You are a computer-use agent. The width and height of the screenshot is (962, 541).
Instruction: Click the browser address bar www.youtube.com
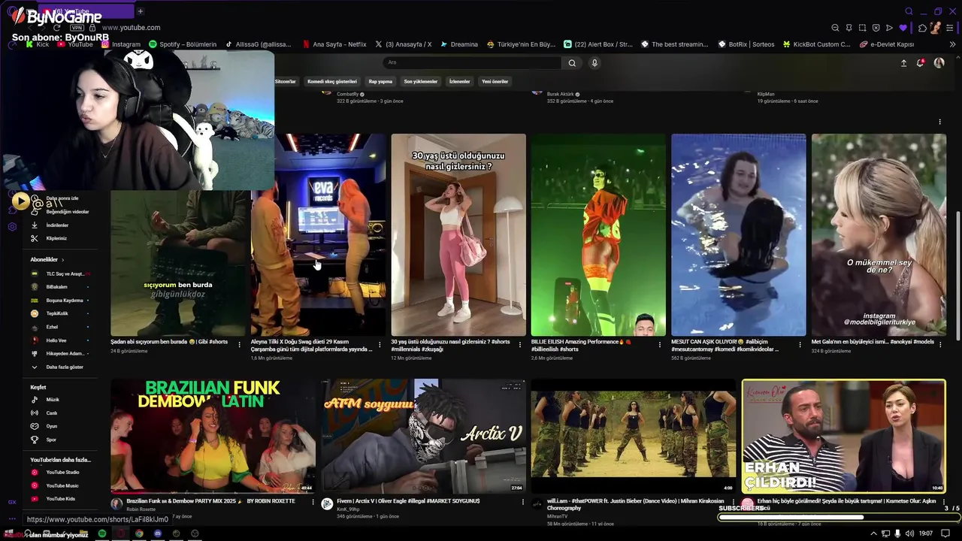pyautogui.click(x=130, y=28)
